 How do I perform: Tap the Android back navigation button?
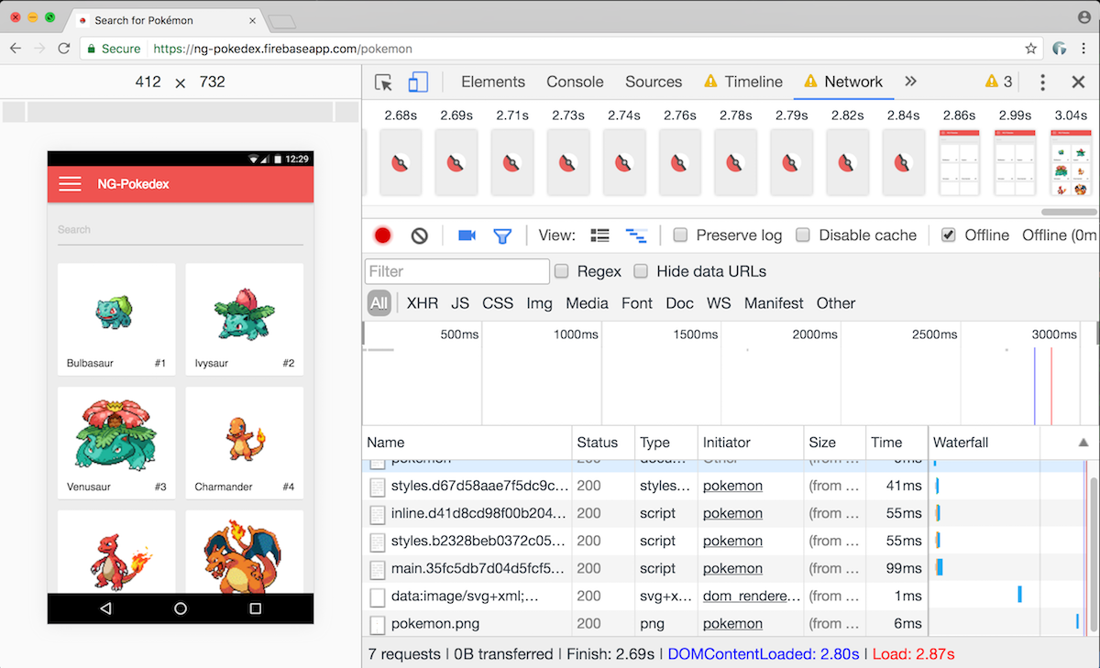point(105,608)
